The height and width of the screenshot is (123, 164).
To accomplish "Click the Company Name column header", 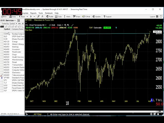I will pos(18,29).
